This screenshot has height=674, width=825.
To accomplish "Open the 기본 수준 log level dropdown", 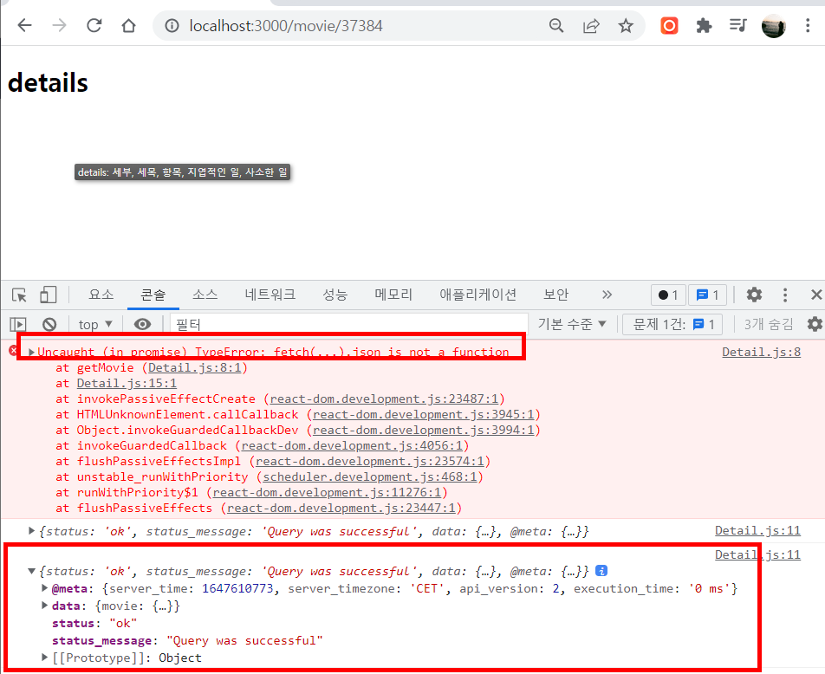I will point(572,324).
